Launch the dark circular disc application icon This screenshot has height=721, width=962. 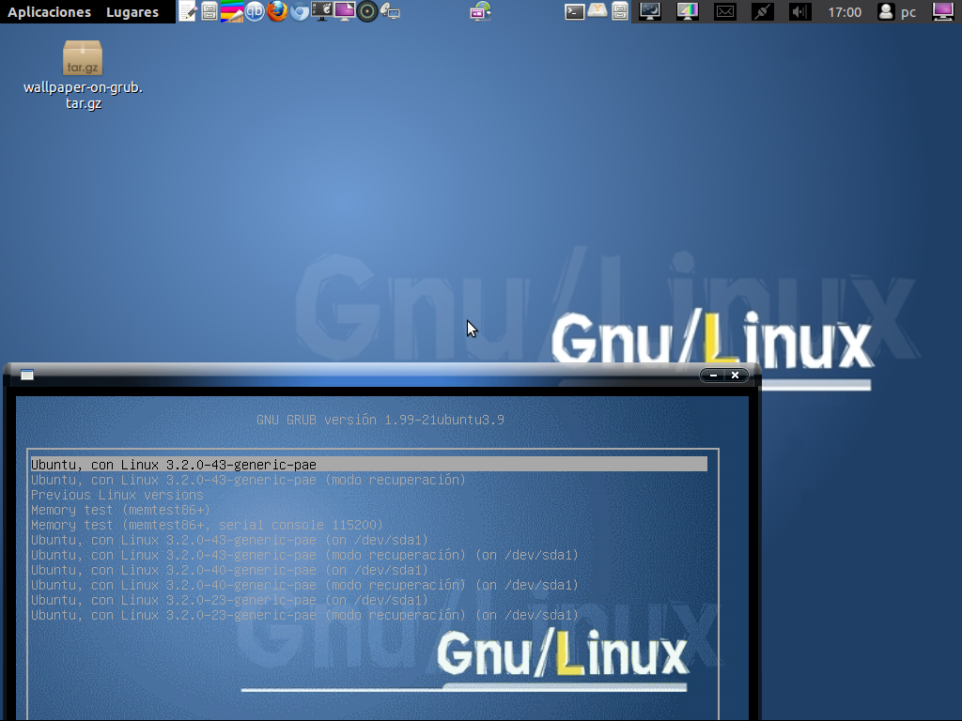point(367,11)
